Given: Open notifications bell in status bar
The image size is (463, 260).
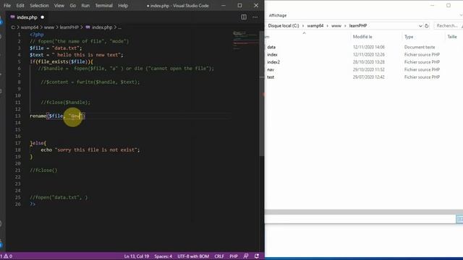Looking at the screenshot, I should pos(257,256).
